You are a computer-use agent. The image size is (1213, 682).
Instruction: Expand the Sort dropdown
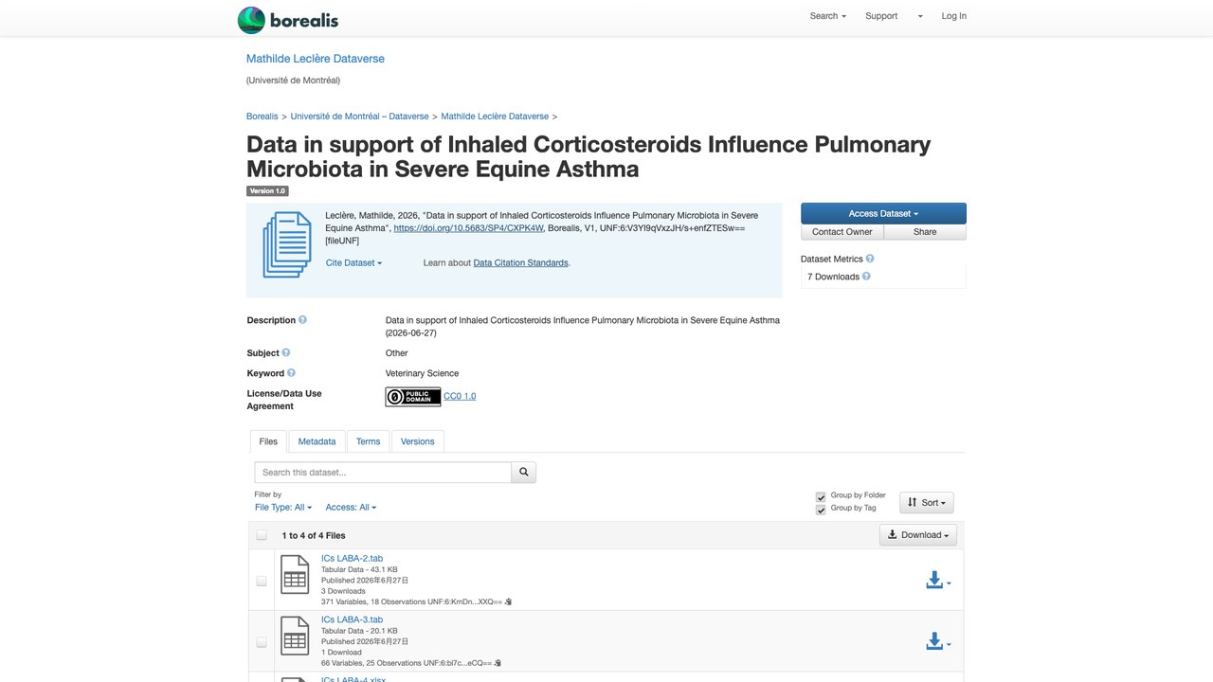927,503
